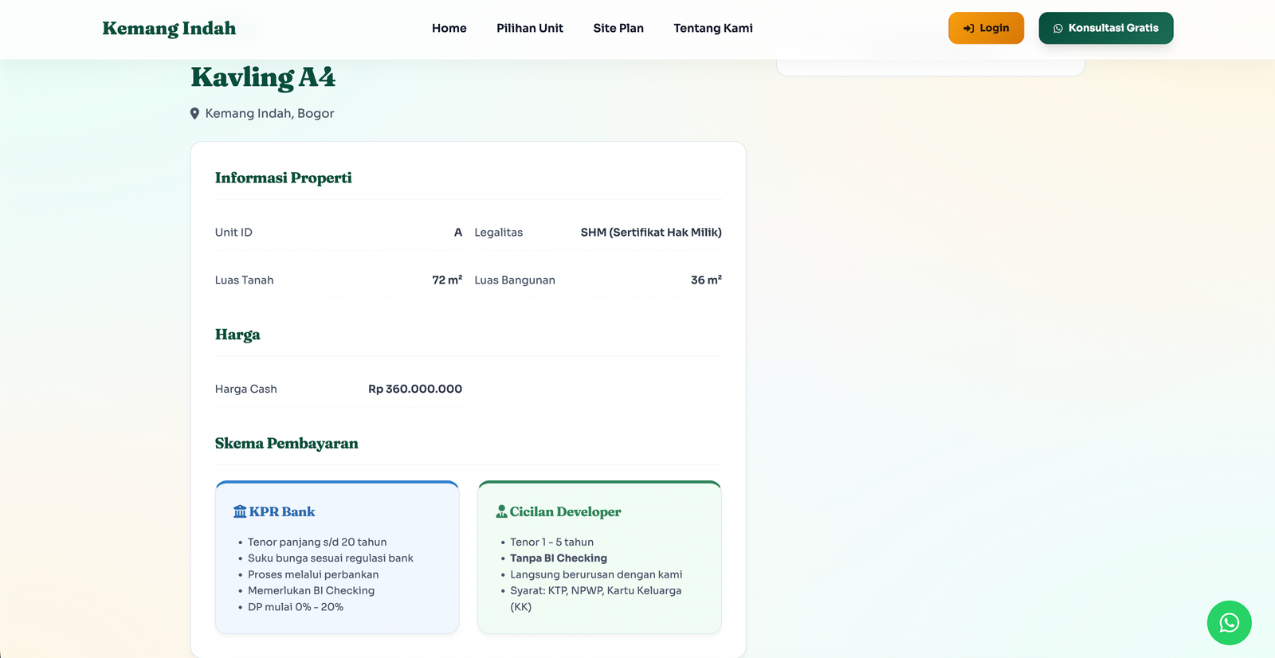Click the Skema Pembayaran heading
The width and height of the screenshot is (1275, 658).
[287, 443]
